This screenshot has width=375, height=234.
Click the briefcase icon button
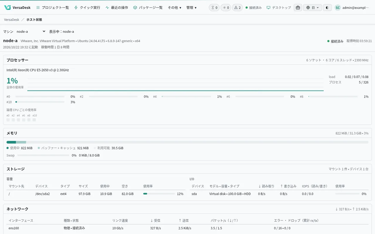click(x=298, y=8)
